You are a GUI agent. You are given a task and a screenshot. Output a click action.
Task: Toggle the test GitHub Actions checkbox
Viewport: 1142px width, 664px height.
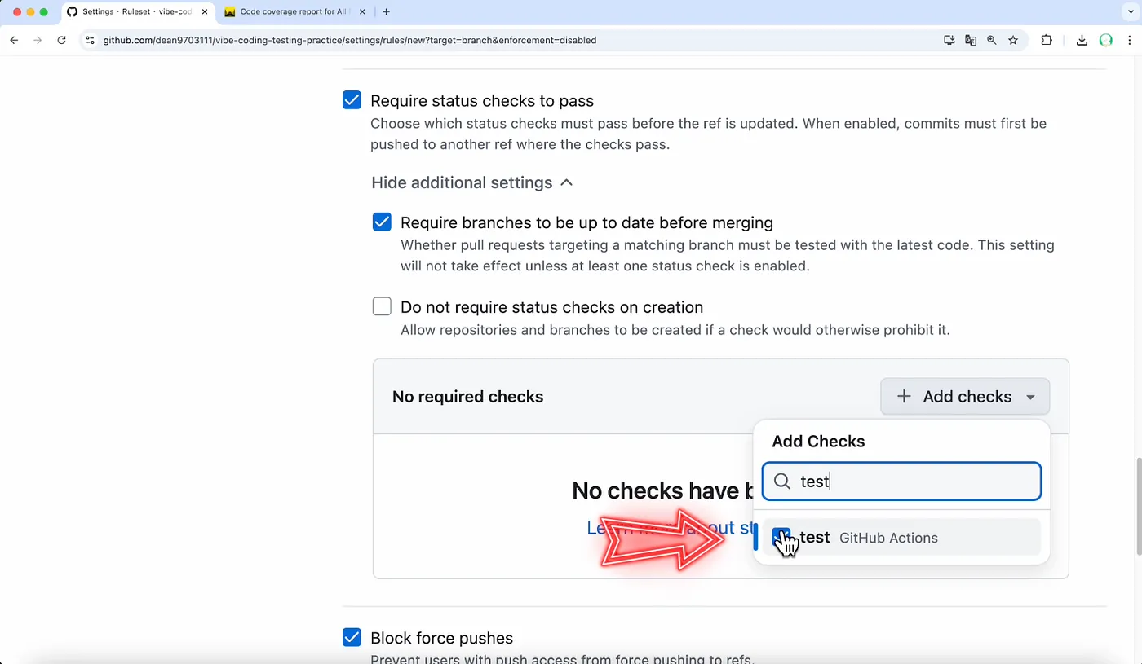pos(781,537)
